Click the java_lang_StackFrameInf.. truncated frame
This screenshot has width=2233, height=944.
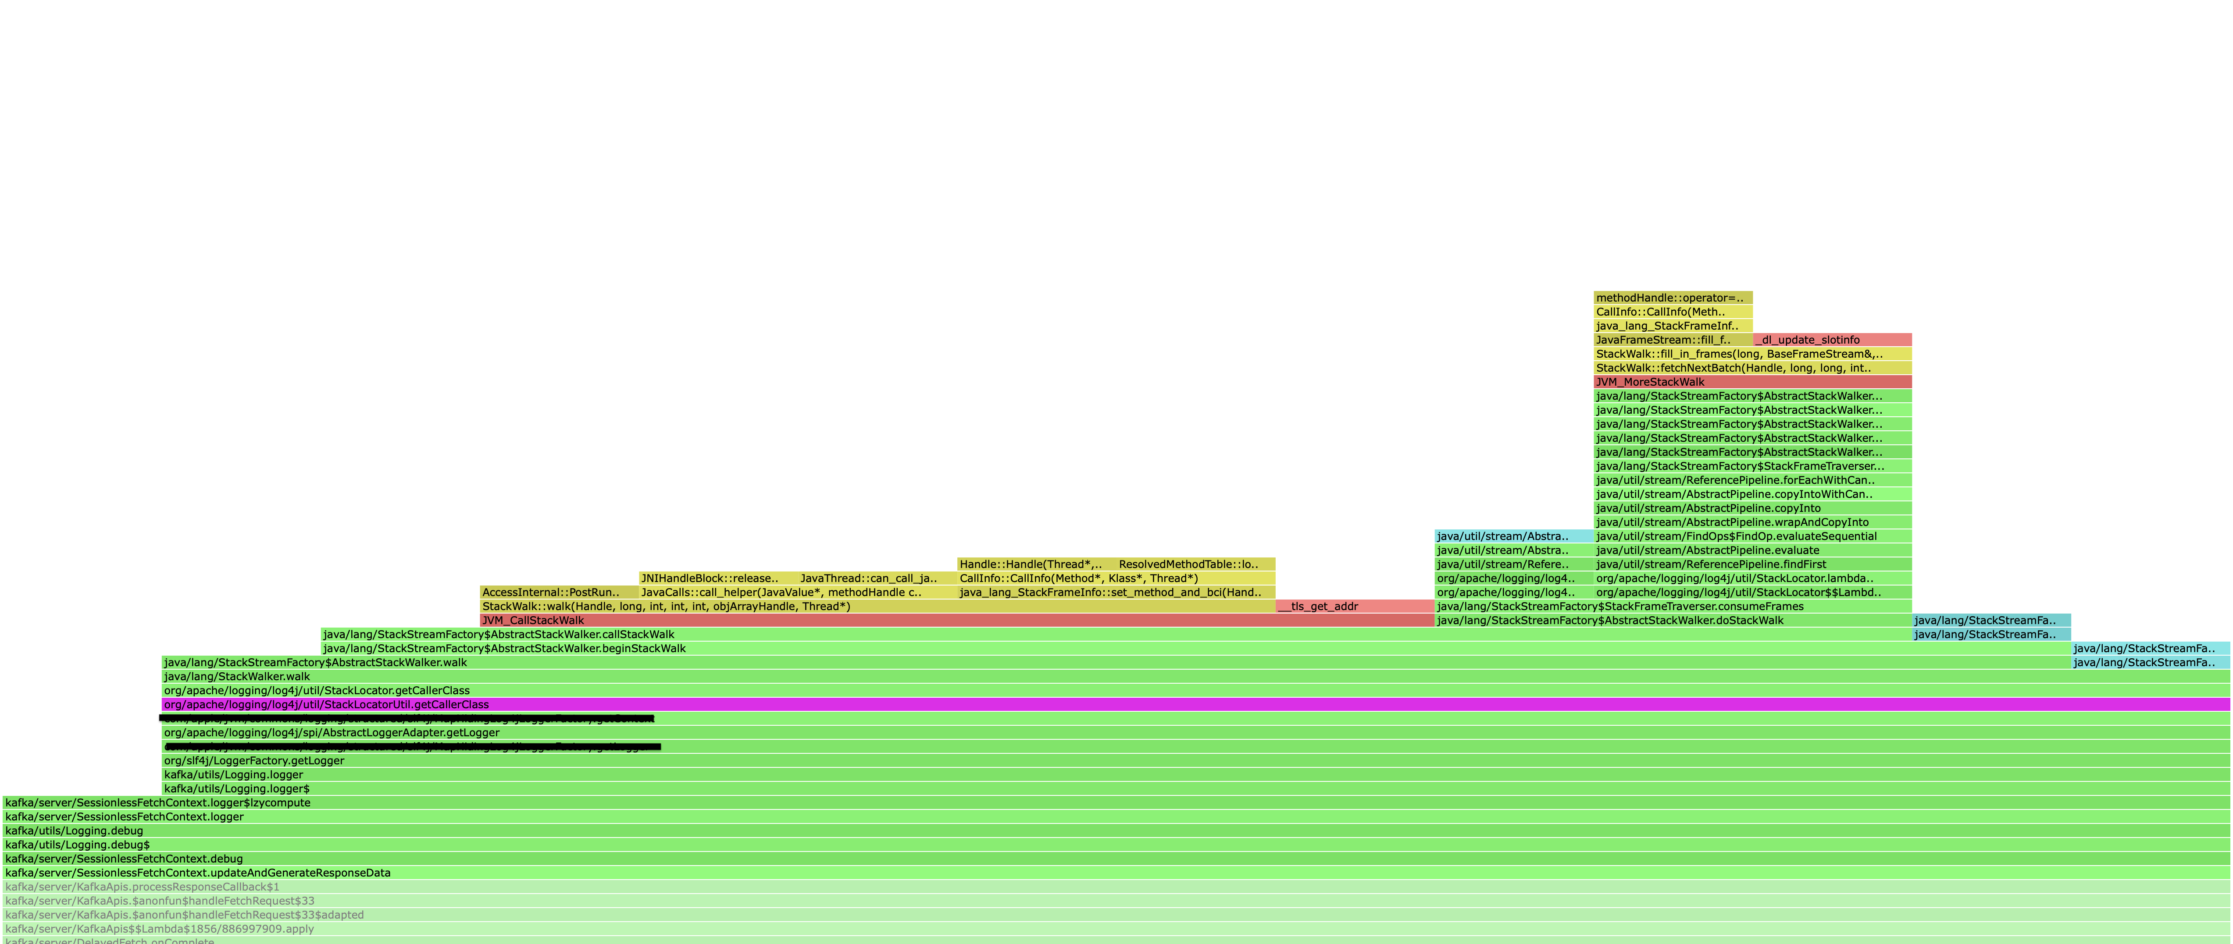click(x=1673, y=326)
